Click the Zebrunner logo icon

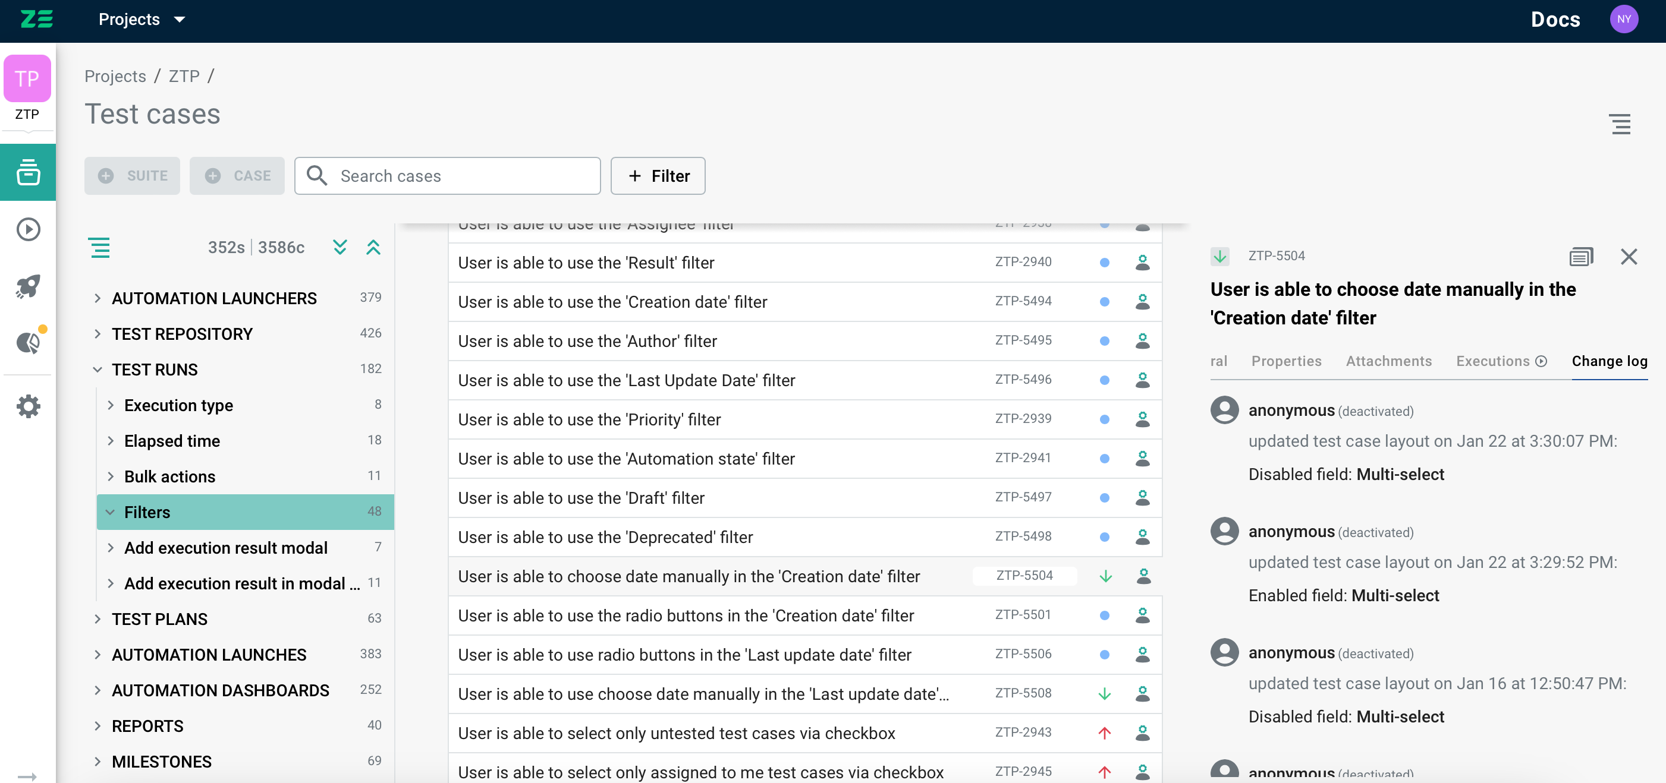coord(36,20)
